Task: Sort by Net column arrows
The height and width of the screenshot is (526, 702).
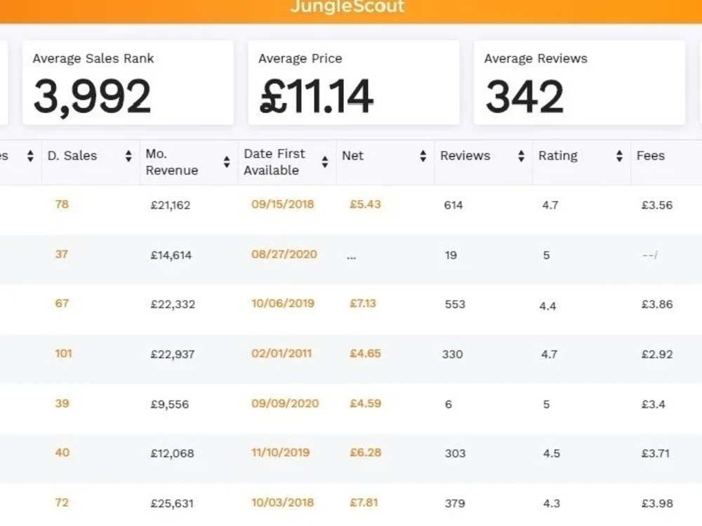Action: click(423, 156)
